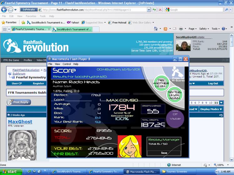Toggle the purple Mods Off Visible circle
234x175 pixels.
(175, 119)
